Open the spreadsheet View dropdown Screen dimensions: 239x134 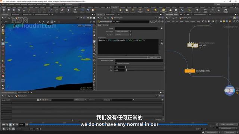tap(80, 100)
